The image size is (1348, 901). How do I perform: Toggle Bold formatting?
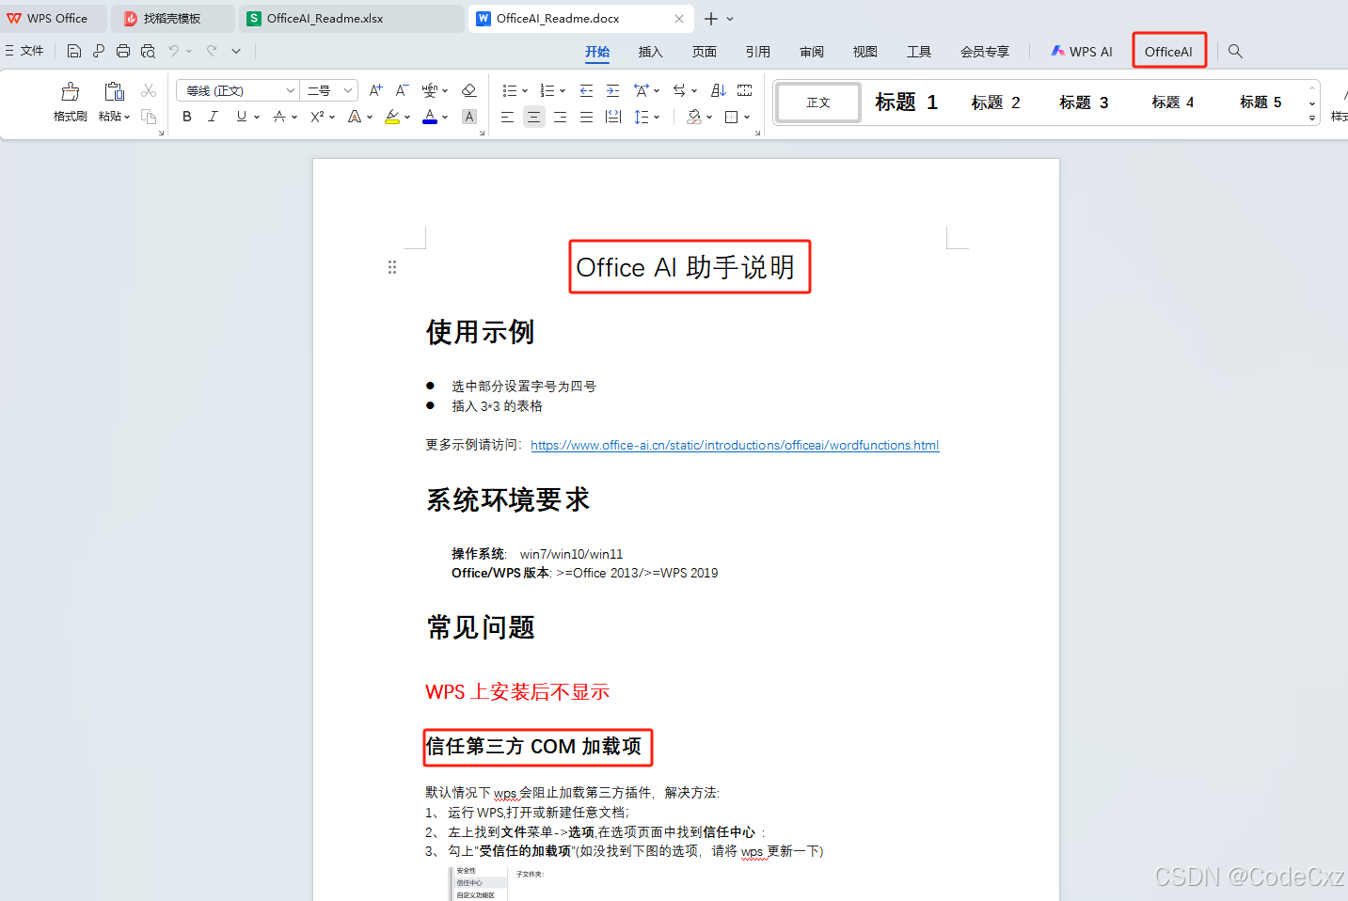click(187, 117)
